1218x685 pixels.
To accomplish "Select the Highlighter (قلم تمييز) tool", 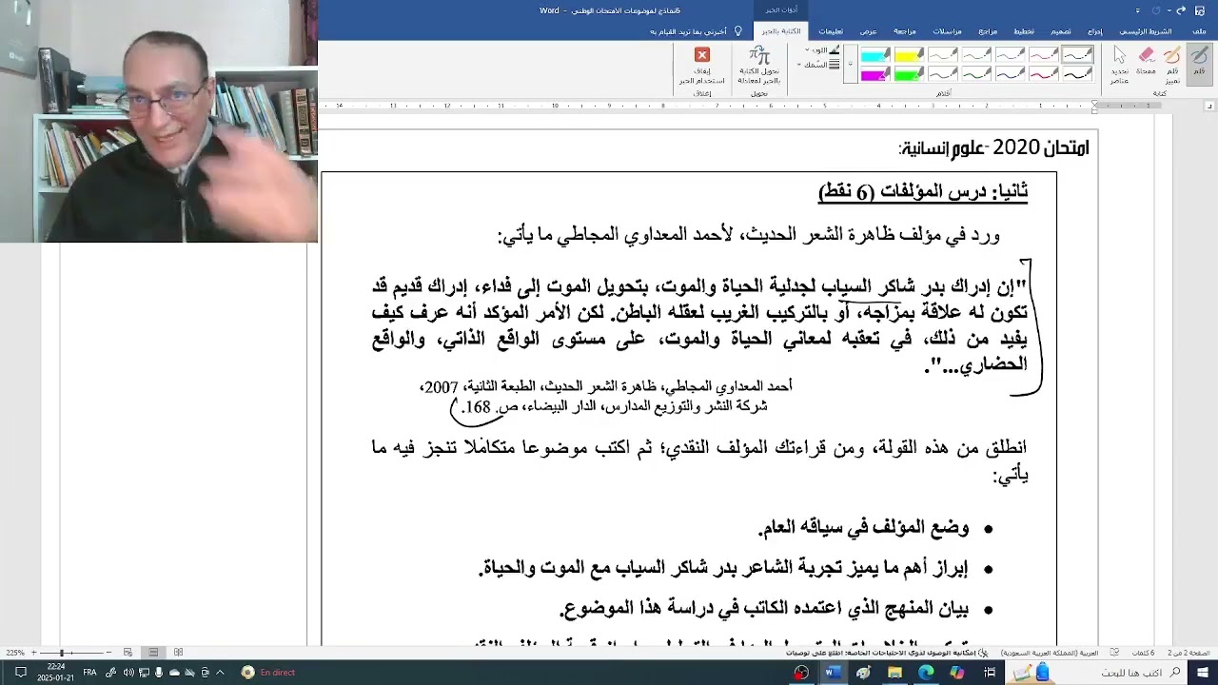I will point(1173,65).
